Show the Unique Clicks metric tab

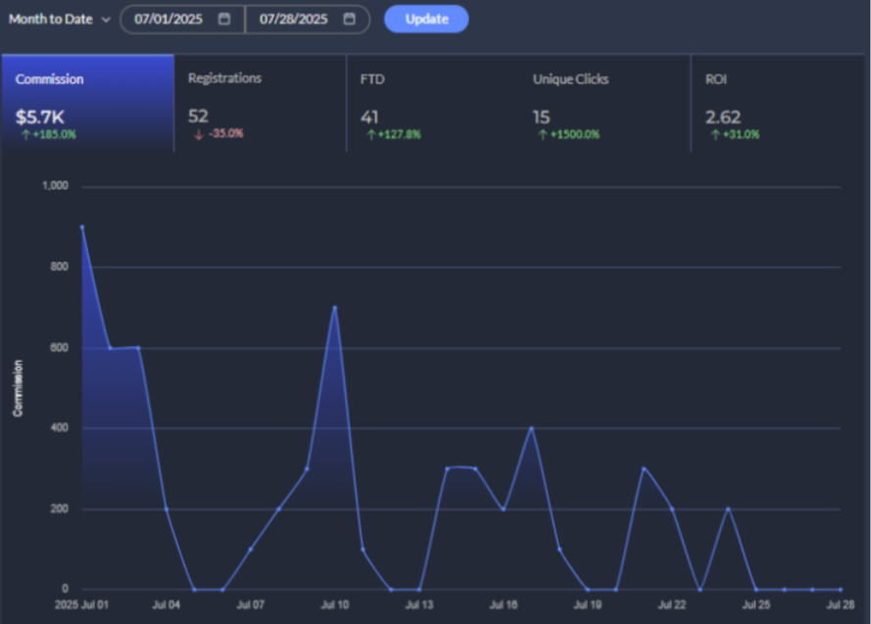(x=605, y=103)
